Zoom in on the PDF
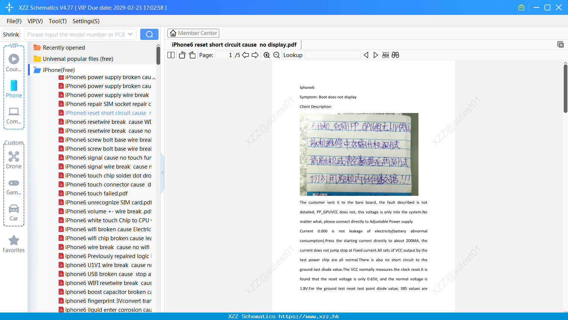Image resolution: width=568 pixels, height=320 pixels. coord(267,55)
